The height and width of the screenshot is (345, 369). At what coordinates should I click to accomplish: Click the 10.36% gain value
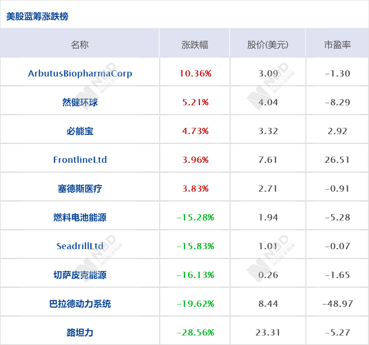pyautogui.click(x=195, y=73)
